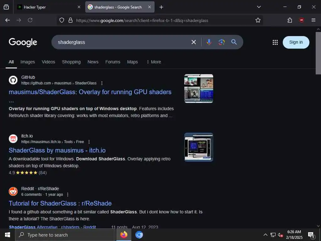Go forward to the next page

click(19, 20)
